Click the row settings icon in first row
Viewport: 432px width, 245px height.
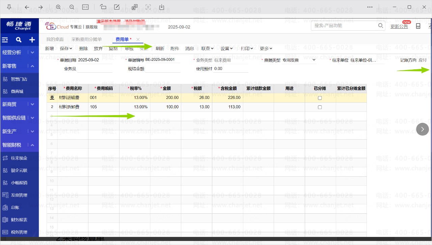(52, 98)
